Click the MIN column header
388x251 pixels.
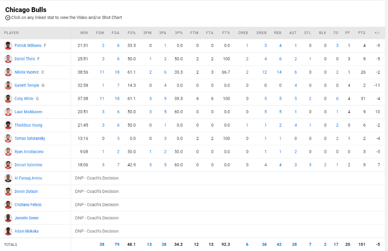point(84,33)
